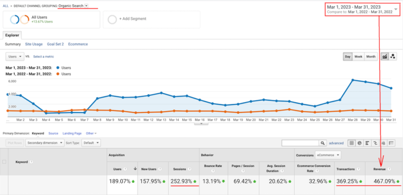Open the Site Usage sub-tab

click(34, 44)
